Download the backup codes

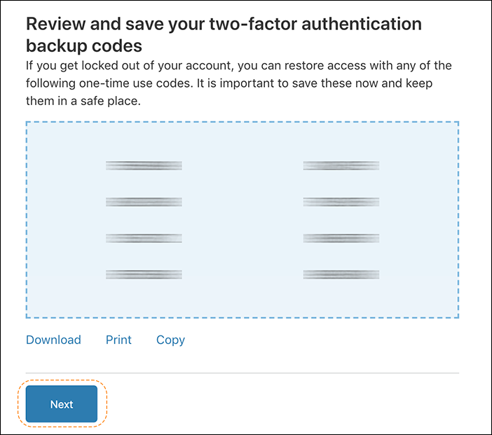click(x=53, y=340)
